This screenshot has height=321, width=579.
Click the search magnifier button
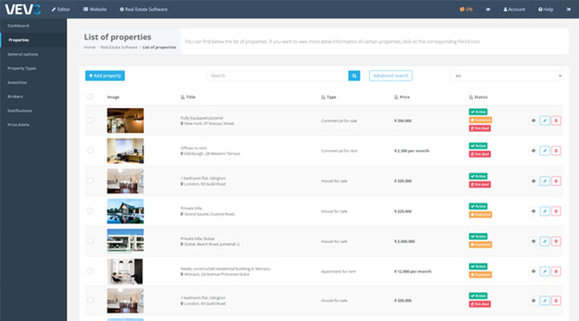[x=354, y=75]
